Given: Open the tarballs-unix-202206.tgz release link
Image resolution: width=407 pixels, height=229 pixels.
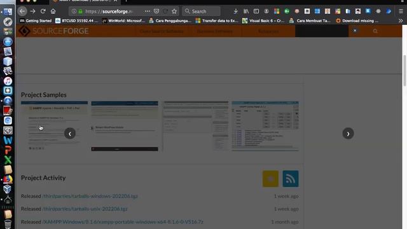Looking at the screenshot, I should click(85, 209).
